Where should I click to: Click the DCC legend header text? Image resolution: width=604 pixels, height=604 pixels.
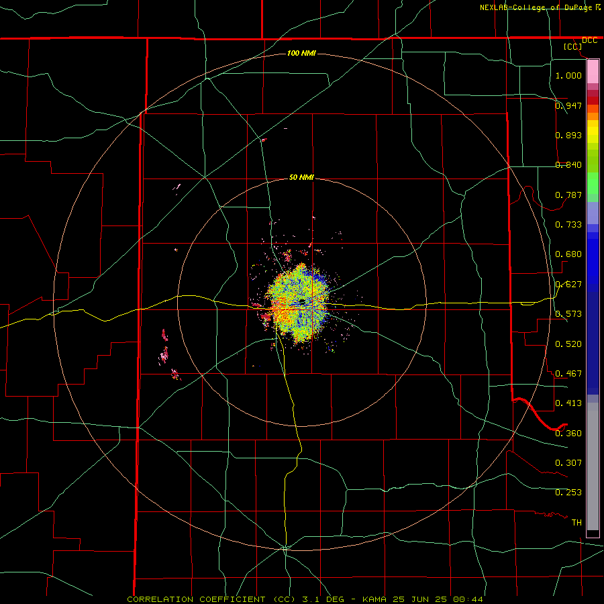click(x=589, y=40)
